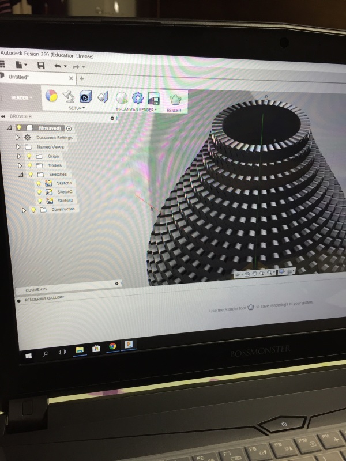This screenshot has height=461, width=346.
Task: Open Texture Map Controls icon
Action: coord(103,97)
